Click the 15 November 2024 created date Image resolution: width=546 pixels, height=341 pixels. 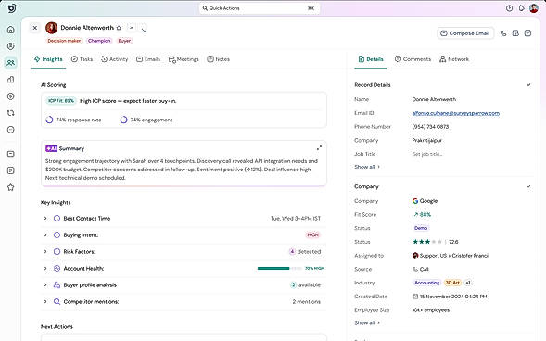coord(450,297)
